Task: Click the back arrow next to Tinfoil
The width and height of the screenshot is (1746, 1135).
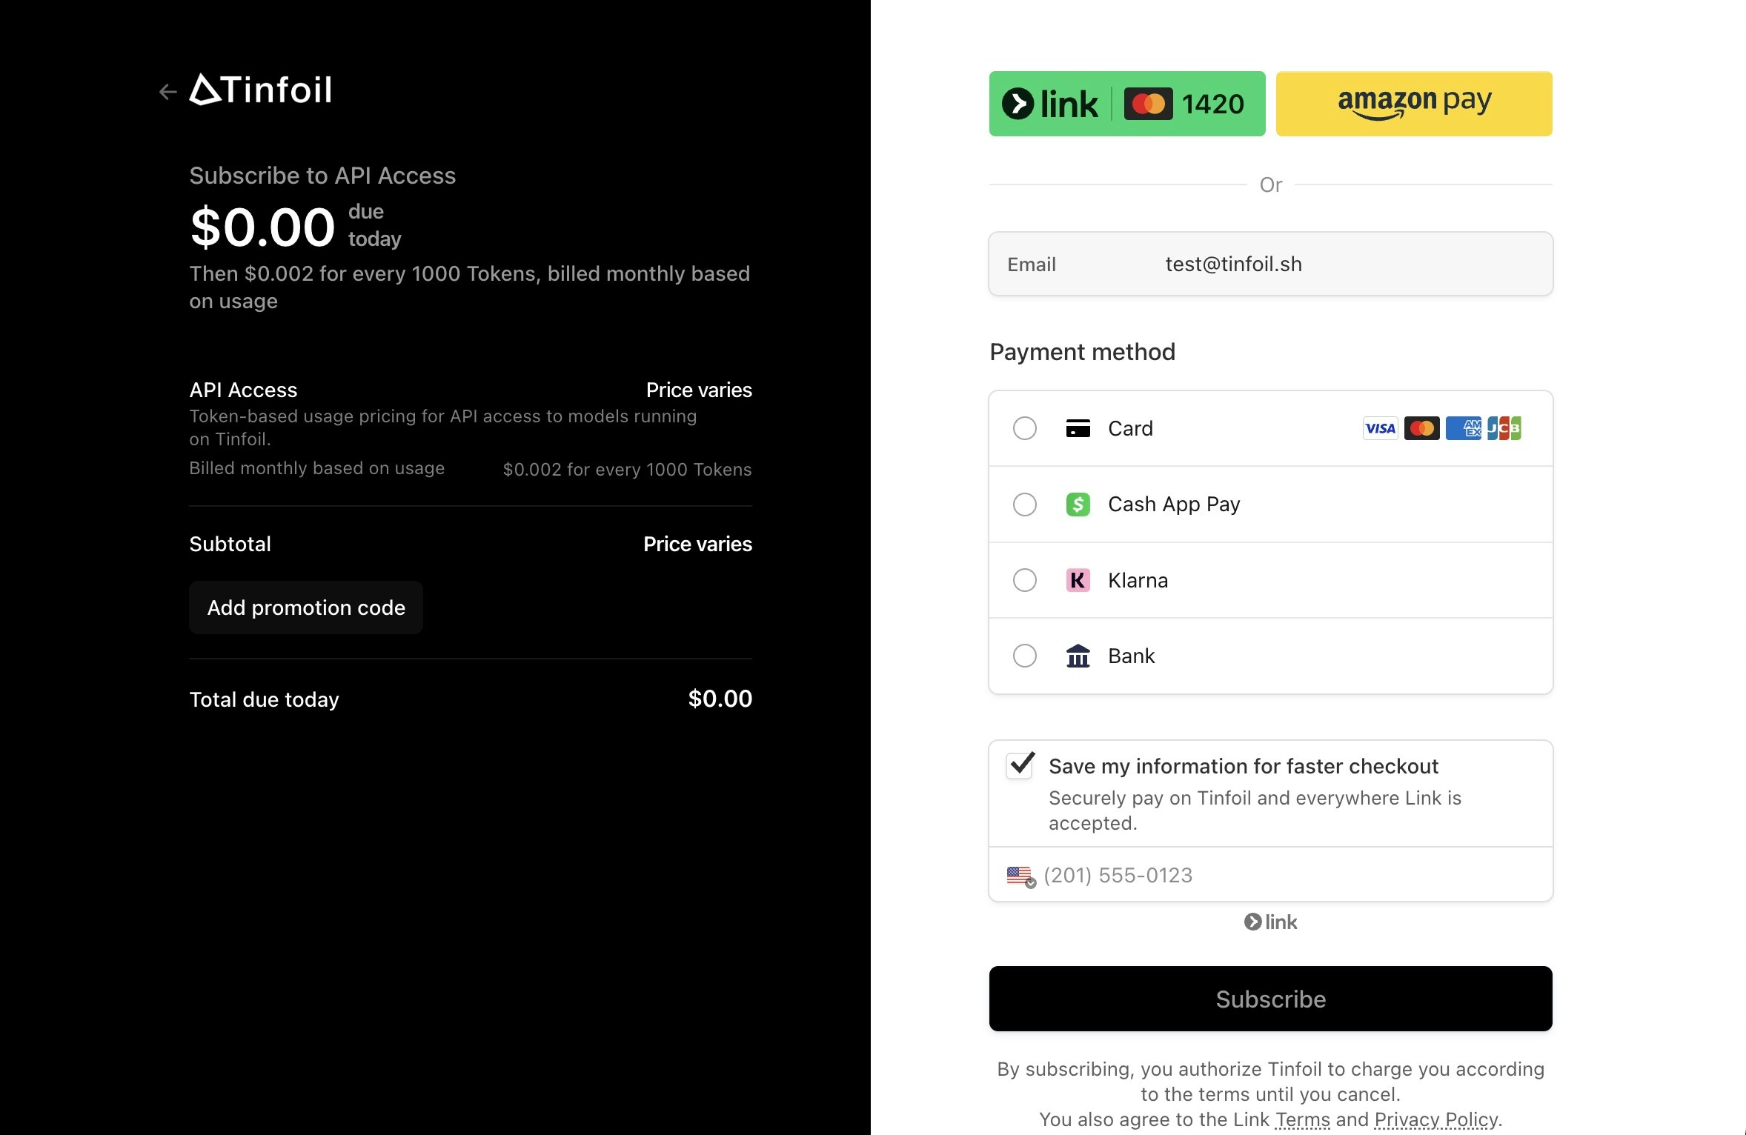Action: click(168, 92)
